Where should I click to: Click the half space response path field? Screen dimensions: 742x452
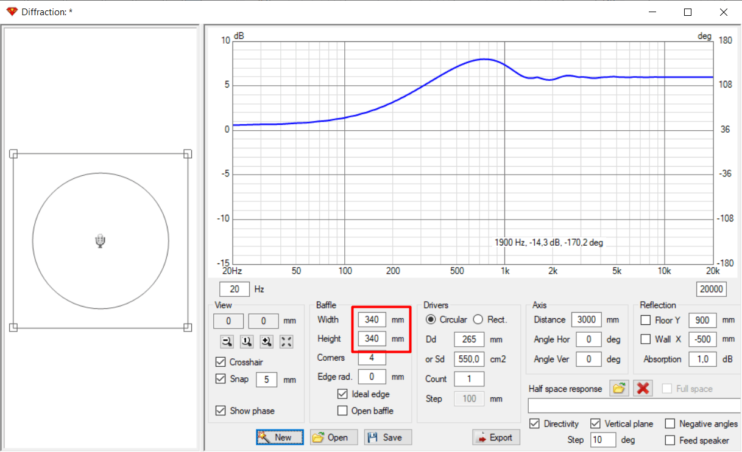(x=634, y=406)
